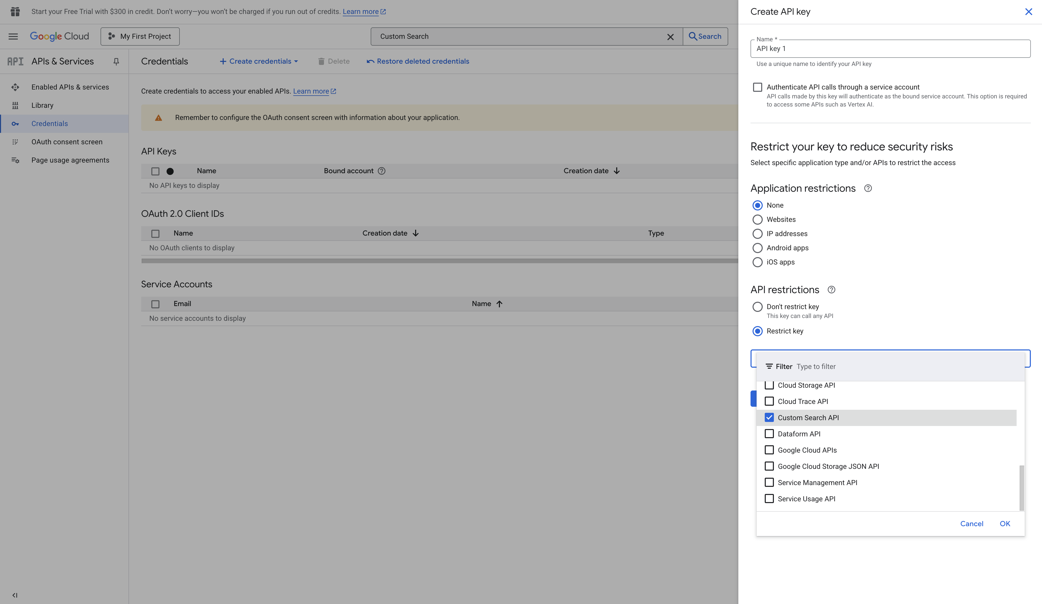Click OK in API filter list

[1005, 524]
